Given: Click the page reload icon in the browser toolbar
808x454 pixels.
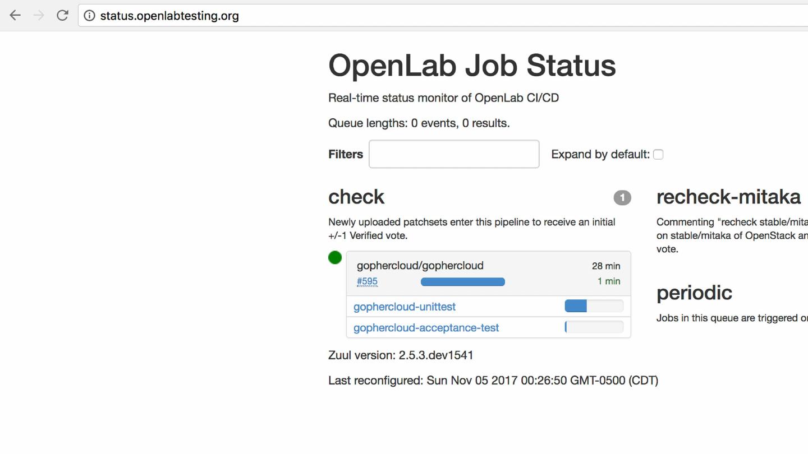Looking at the screenshot, I should (62, 15).
